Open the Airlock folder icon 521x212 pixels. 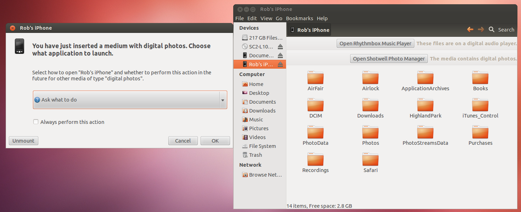pos(370,78)
